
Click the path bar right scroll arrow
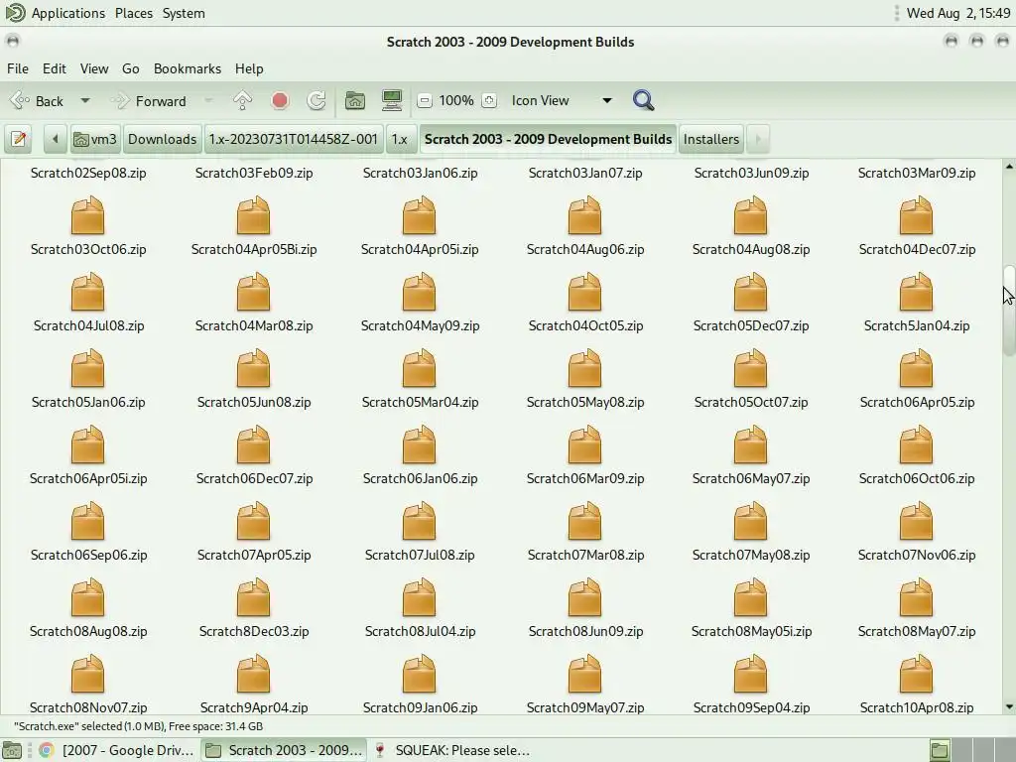[758, 139]
